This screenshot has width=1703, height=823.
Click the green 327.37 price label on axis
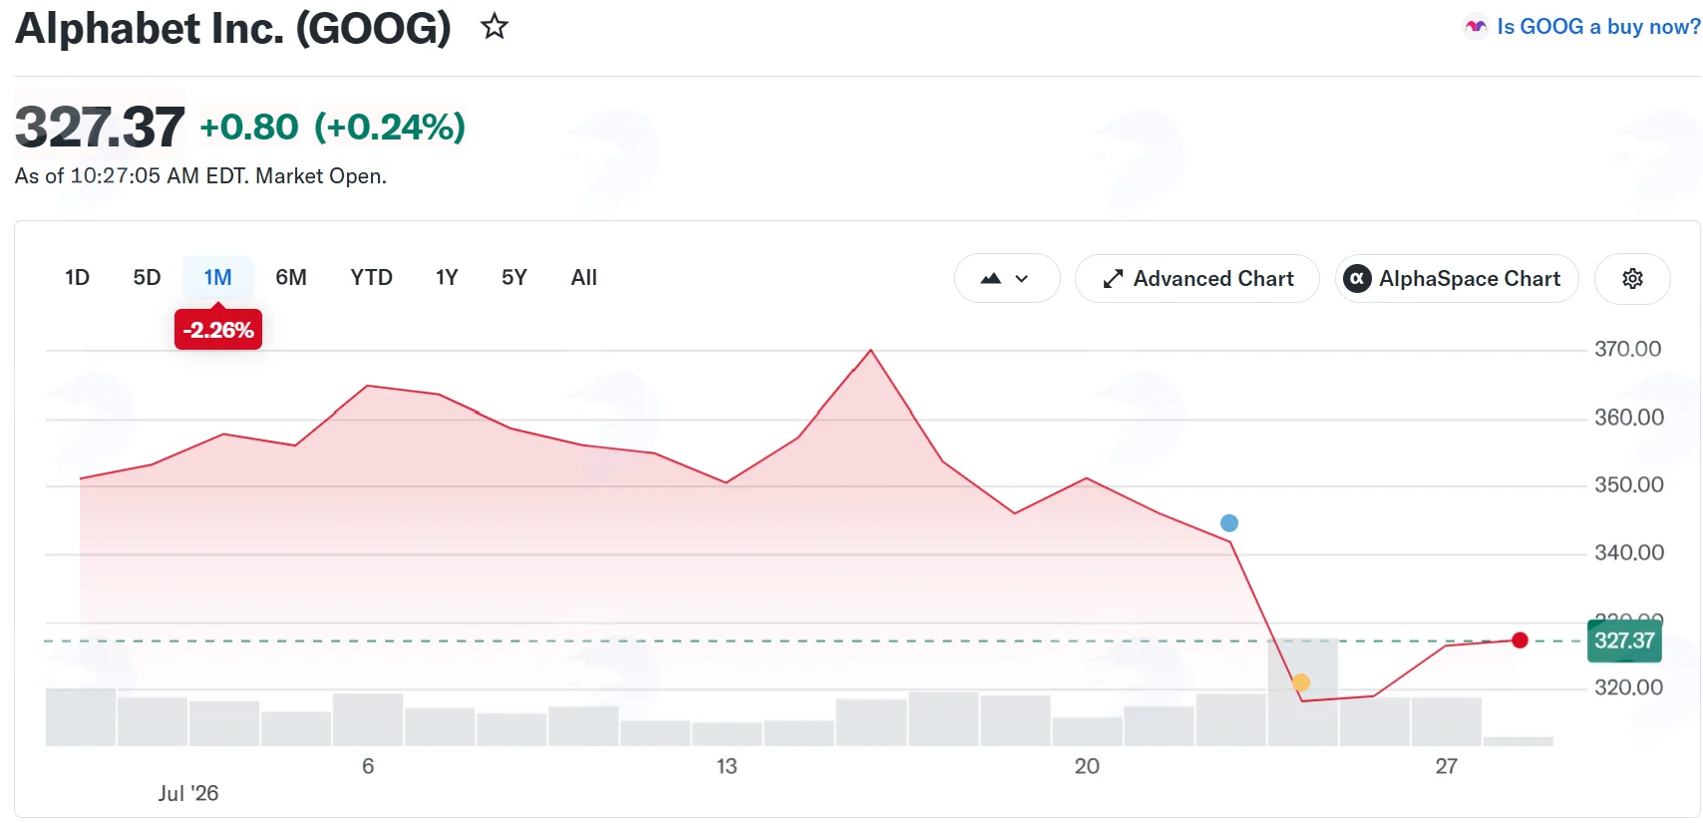point(1624,641)
